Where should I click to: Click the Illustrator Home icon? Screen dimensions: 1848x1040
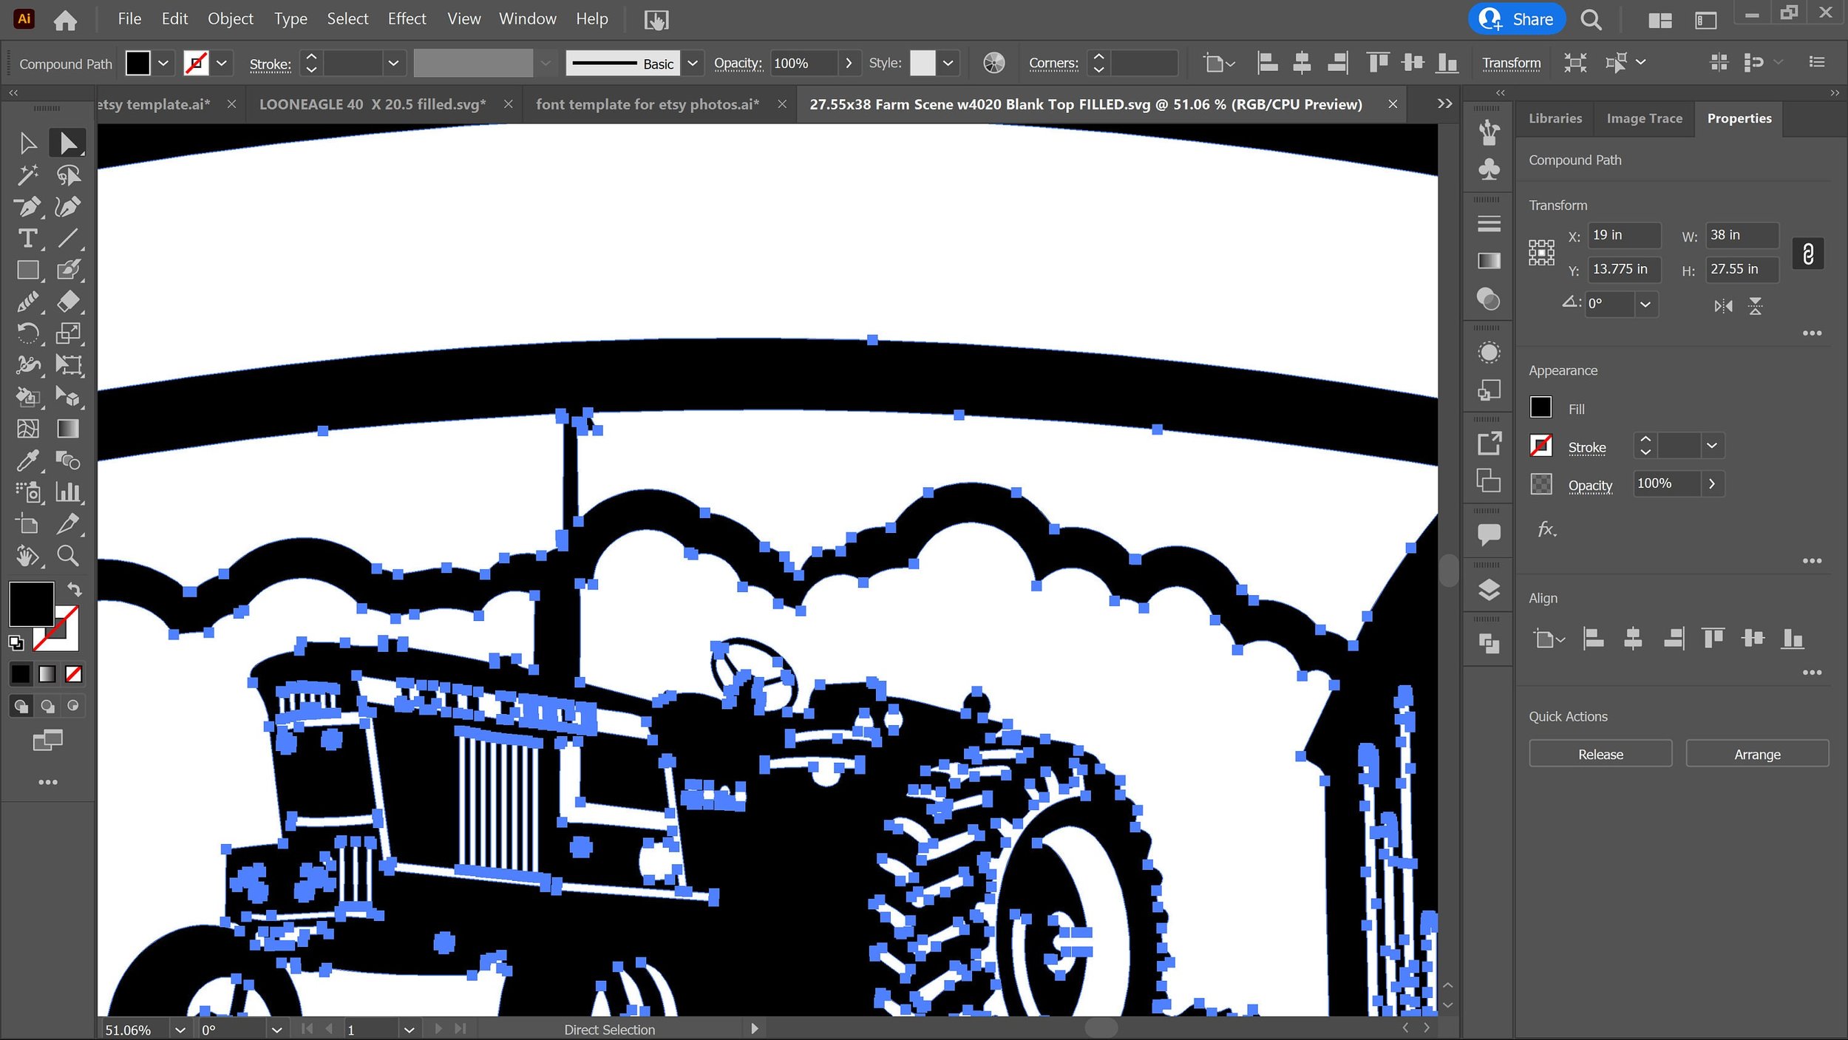click(65, 20)
